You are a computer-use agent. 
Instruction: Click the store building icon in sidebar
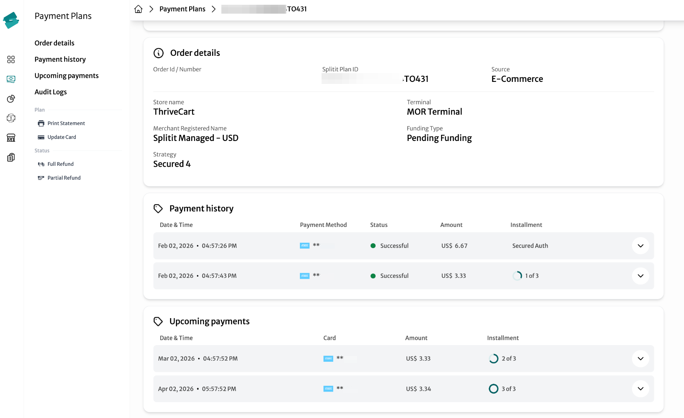click(11, 138)
